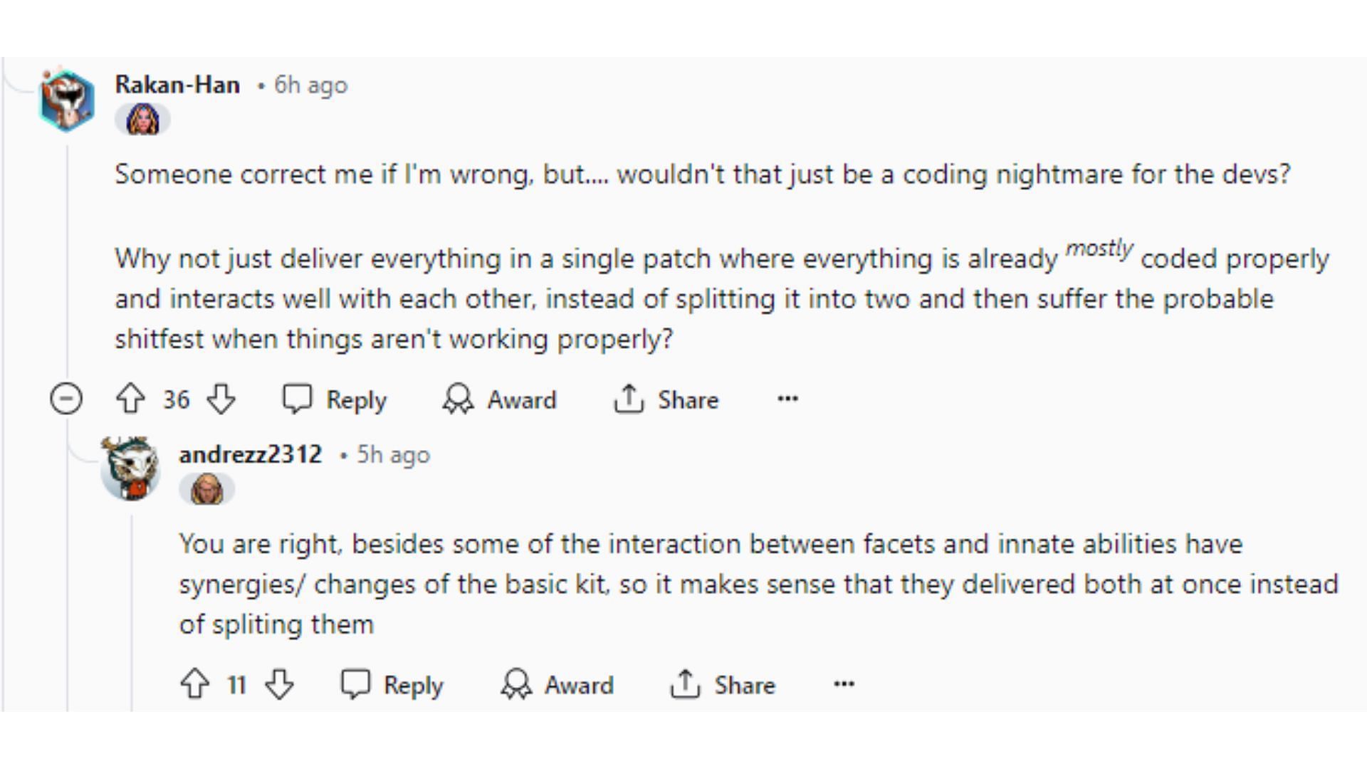The image size is (1367, 769).
Task: Click the flair icon under andrezz2312
Action: 206,490
